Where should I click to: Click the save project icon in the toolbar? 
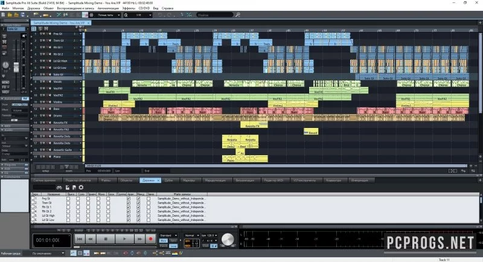pyautogui.click(x=22, y=14)
